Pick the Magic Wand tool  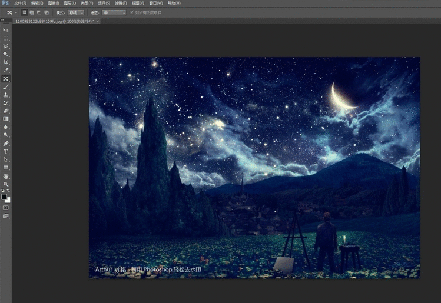click(6, 54)
